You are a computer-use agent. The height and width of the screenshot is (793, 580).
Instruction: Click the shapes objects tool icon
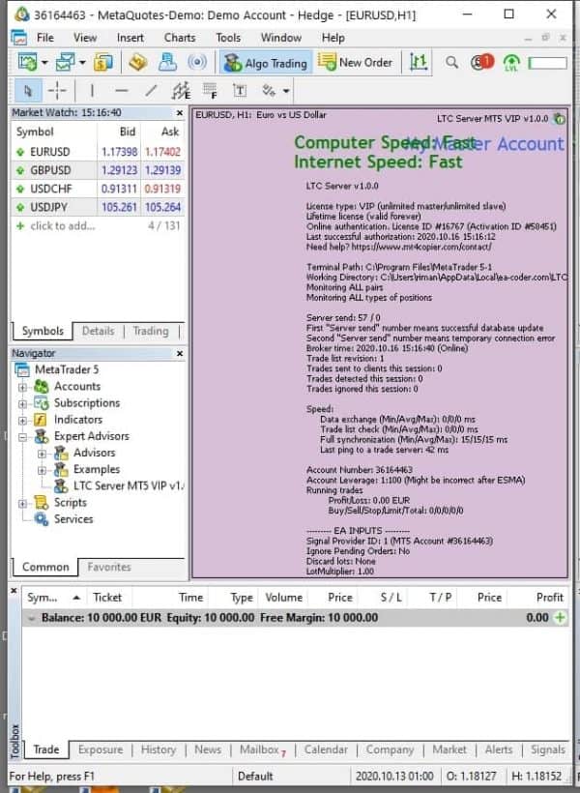point(269,91)
